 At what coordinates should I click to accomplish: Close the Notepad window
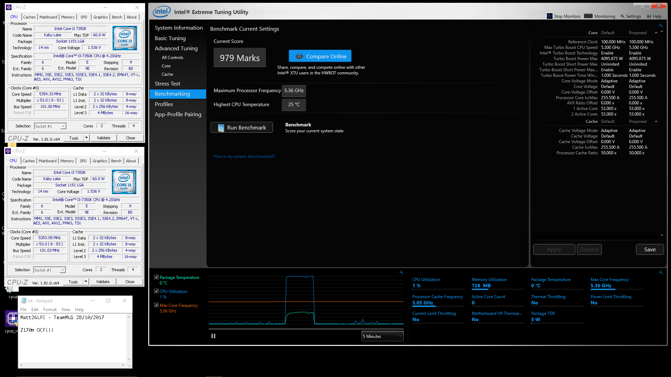click(x=124, y=301)
